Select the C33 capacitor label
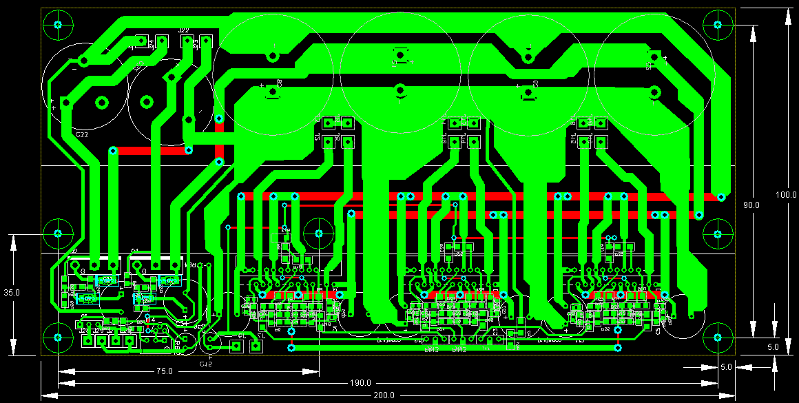799x403 pixels. pyautogui.click(x=81, y=135)
